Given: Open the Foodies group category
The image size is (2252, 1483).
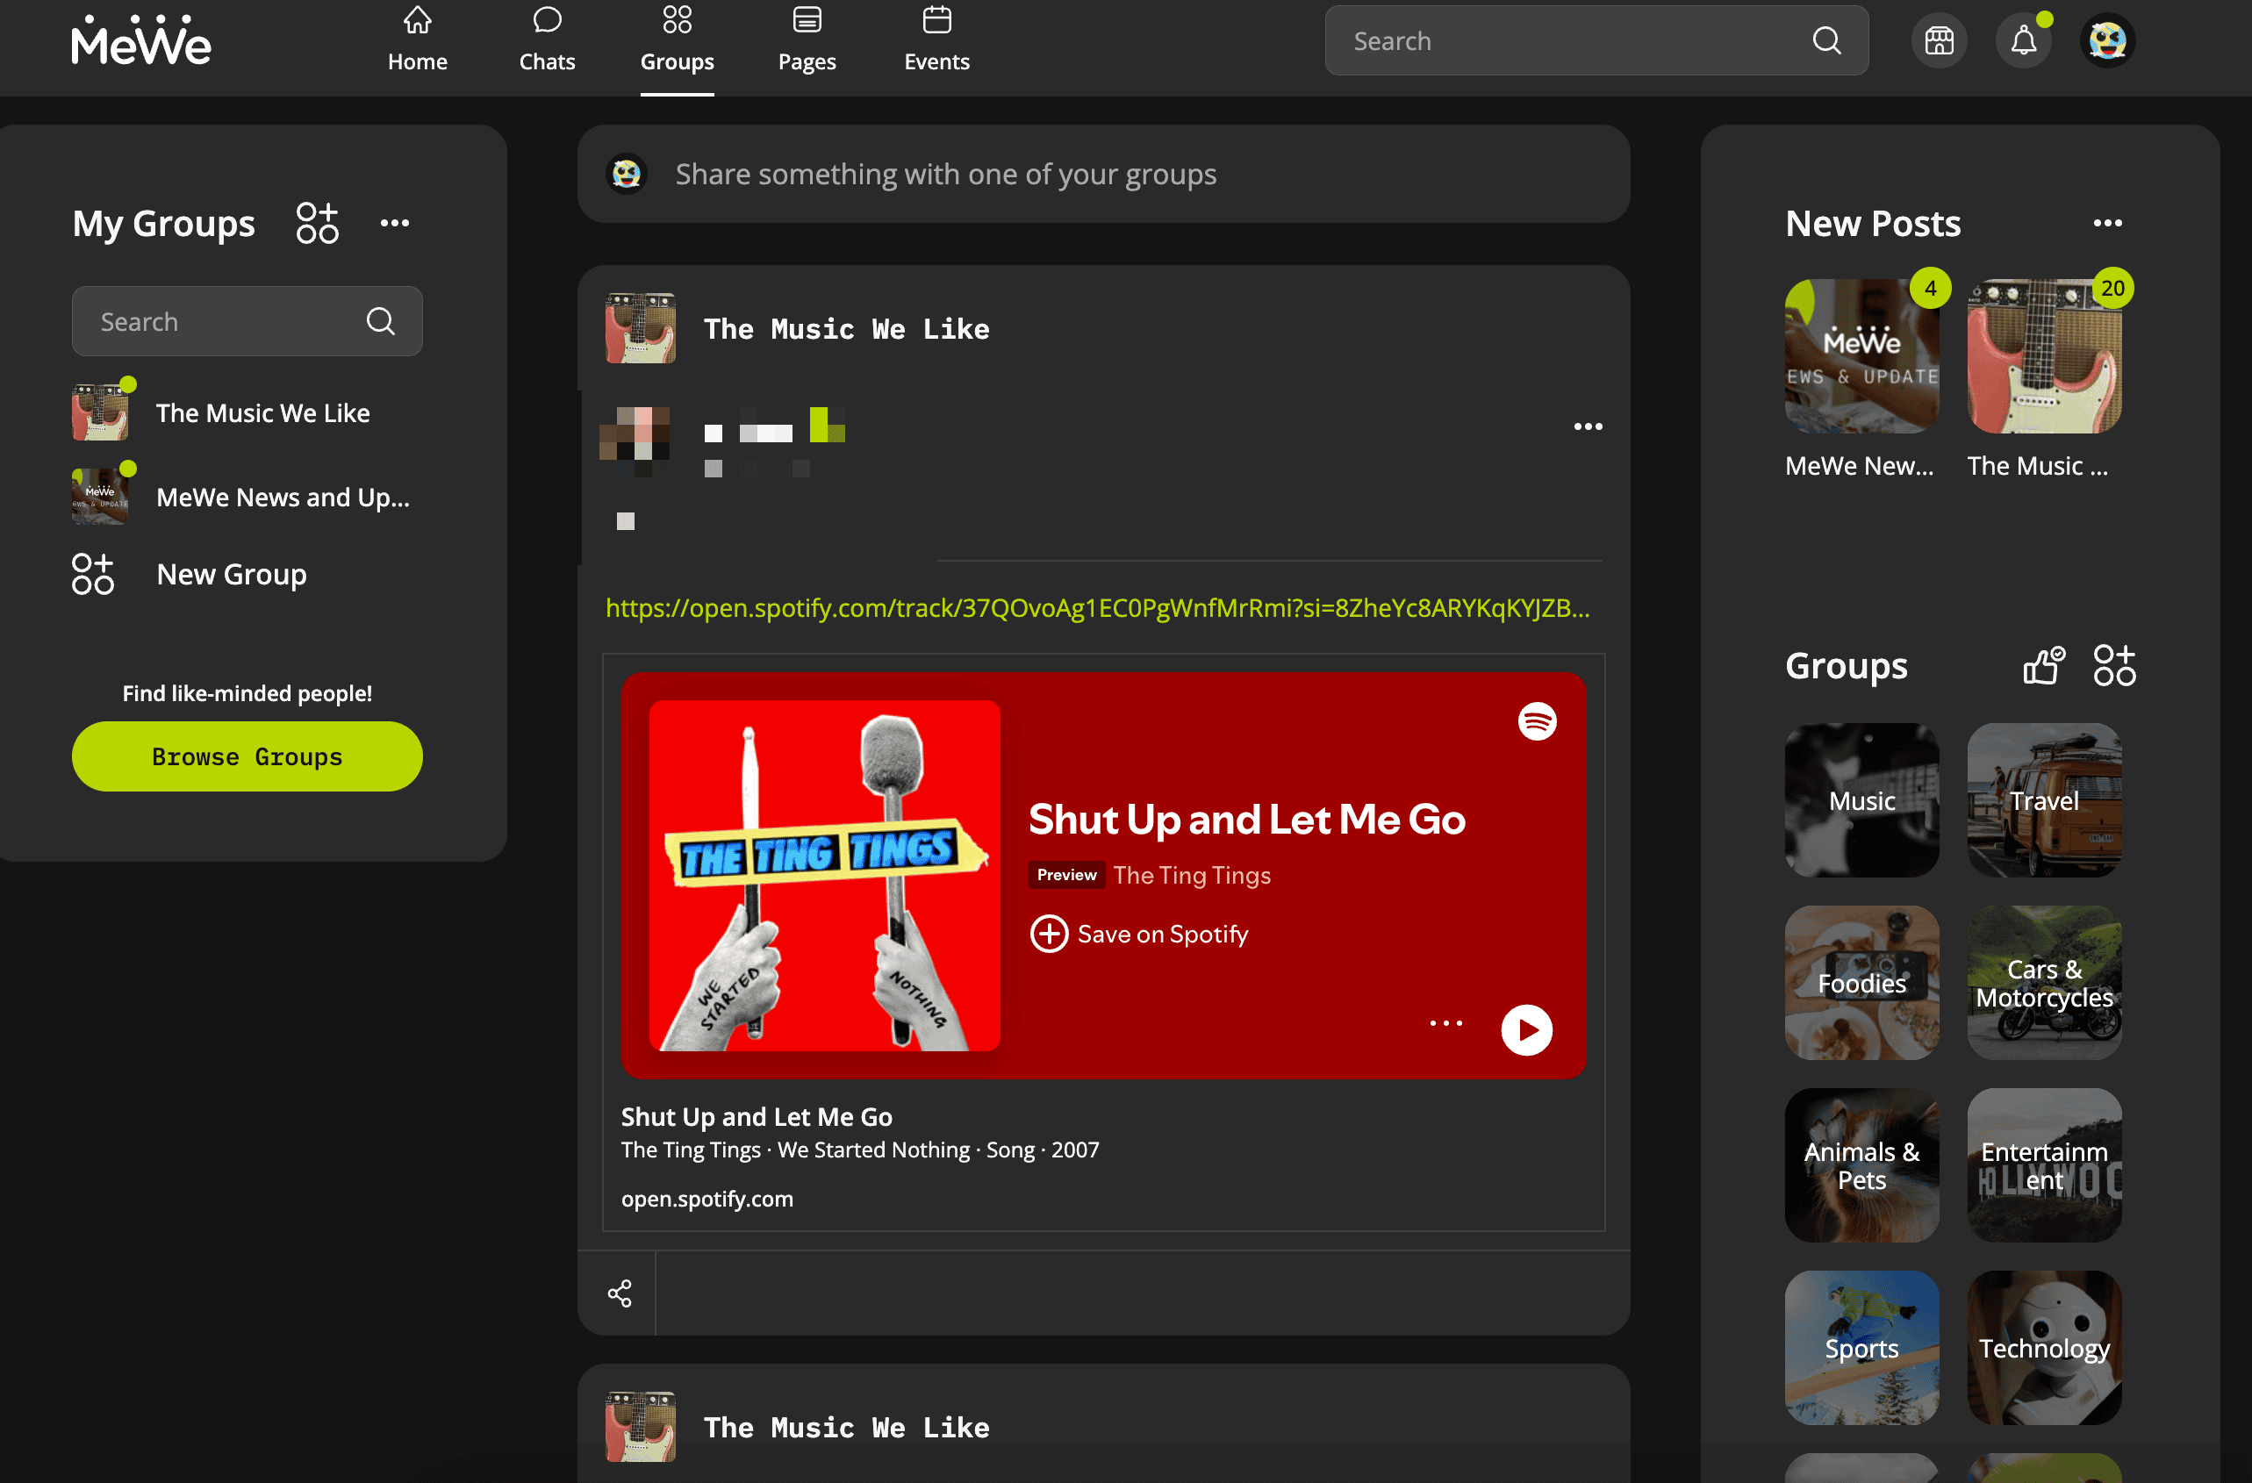Looking at the screenshot, I should tap(1861, 984).
